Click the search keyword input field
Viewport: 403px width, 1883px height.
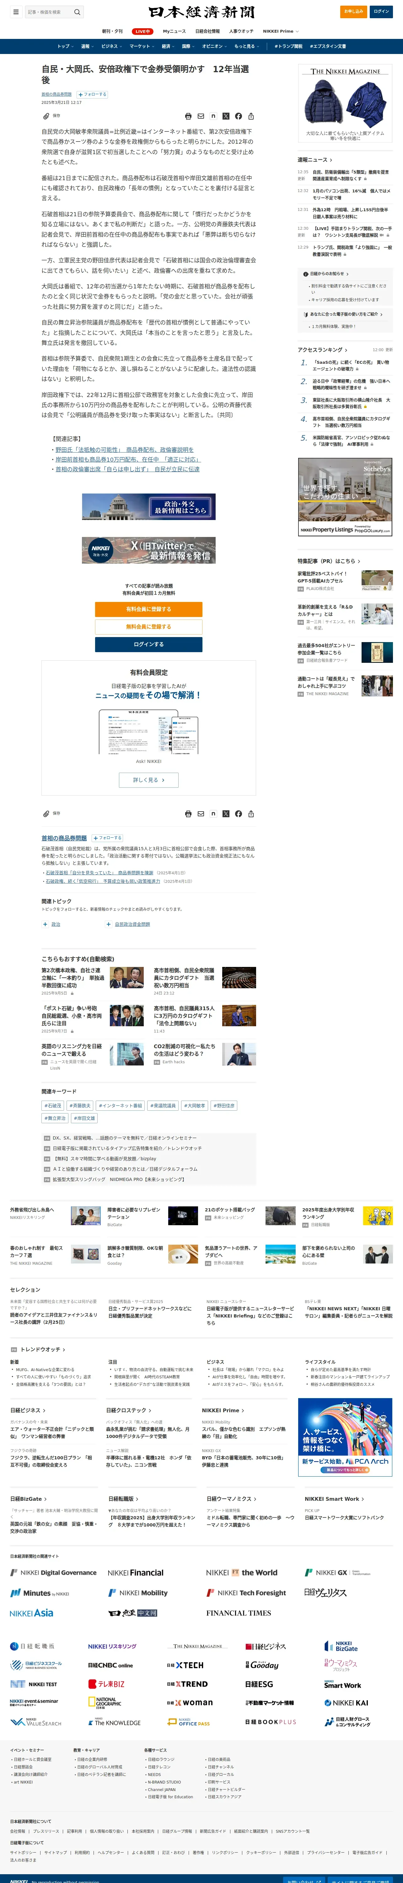click(x=48, y=12)
